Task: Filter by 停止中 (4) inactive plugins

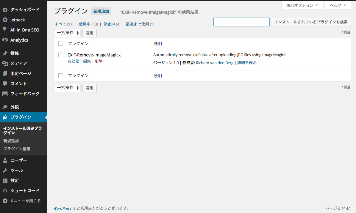Action: 112,24
